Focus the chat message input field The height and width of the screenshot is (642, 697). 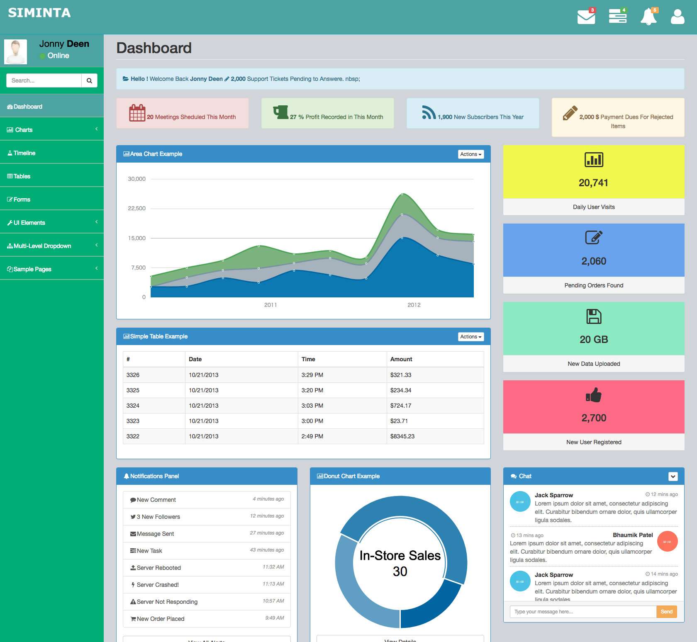(x=583, y=612)
